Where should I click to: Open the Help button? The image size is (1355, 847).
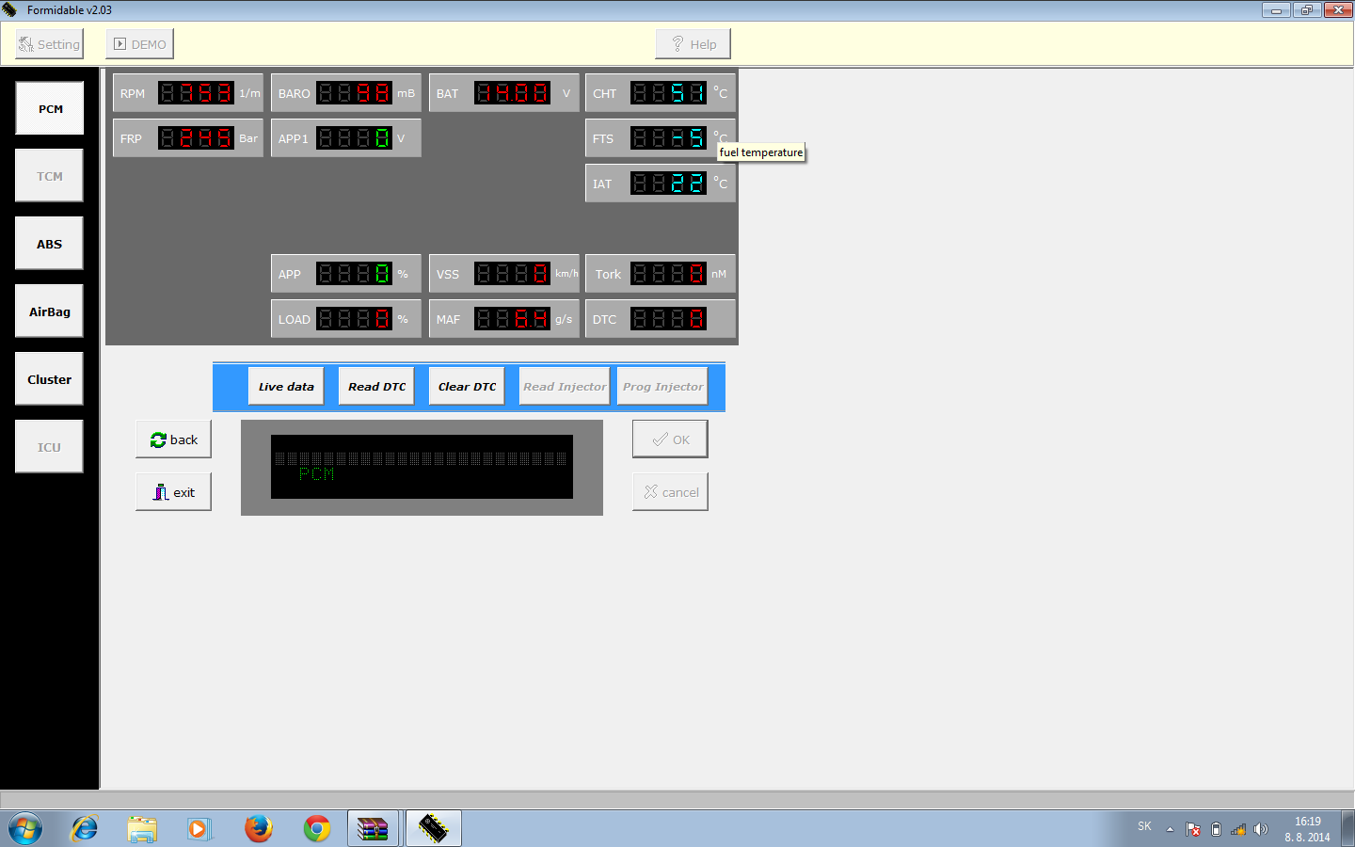tap(693, 44)
